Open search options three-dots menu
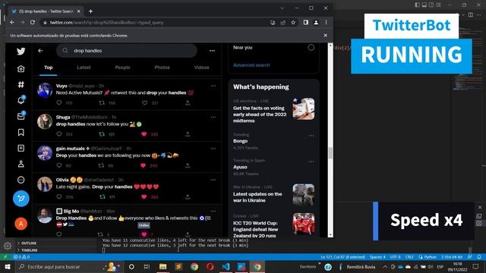 (212, 51)
